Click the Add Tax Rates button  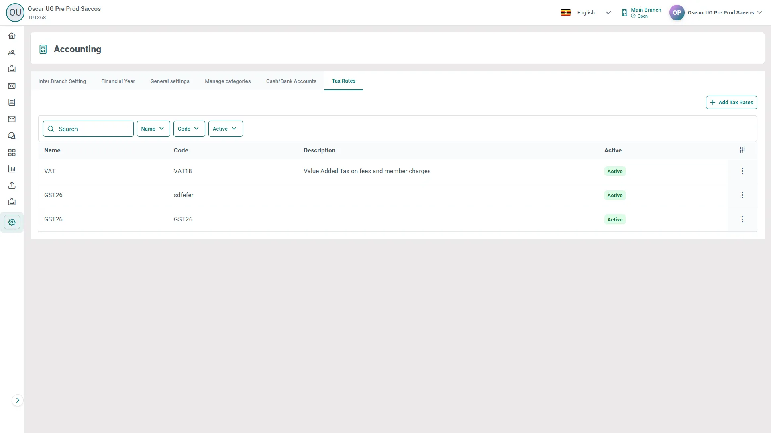[731, 102]
